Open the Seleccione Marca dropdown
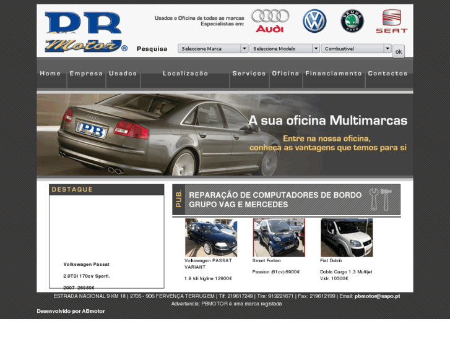The width and height of the screenshot is (450, 337). 213,48
